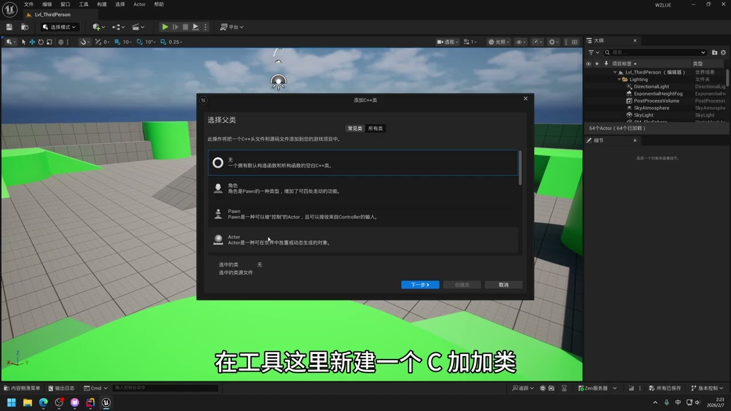Open the add actor quick-add dropdown
This screenshot has width=731, height=411.
click(x=98, y=27)
